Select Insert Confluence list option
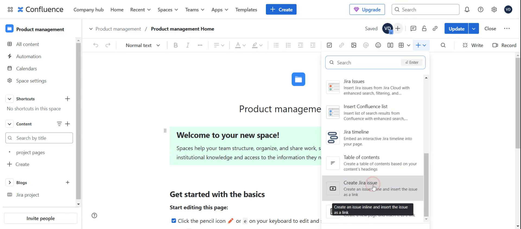The width and height of the screenshot is (521, 229). click(373, 112)
